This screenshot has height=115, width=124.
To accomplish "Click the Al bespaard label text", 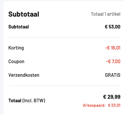I will click(94, 105).
